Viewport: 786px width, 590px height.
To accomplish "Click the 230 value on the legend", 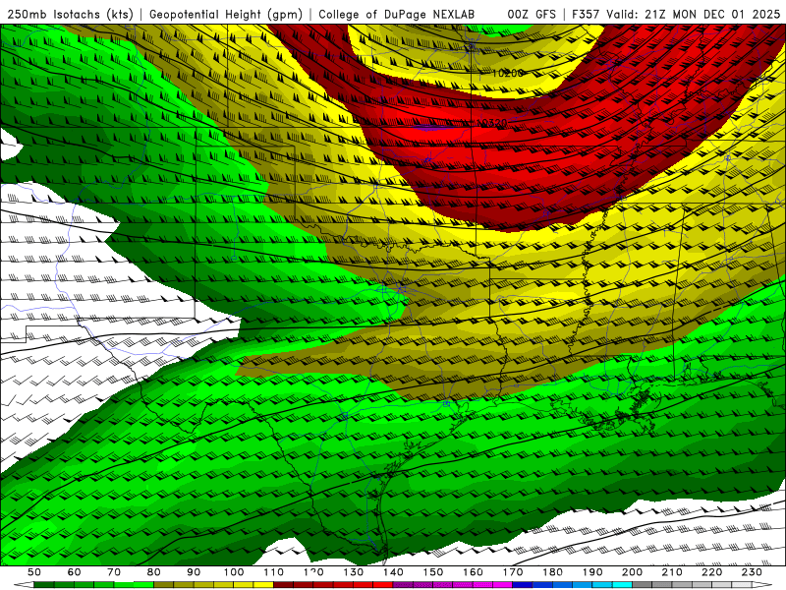I will click(752, 572).
